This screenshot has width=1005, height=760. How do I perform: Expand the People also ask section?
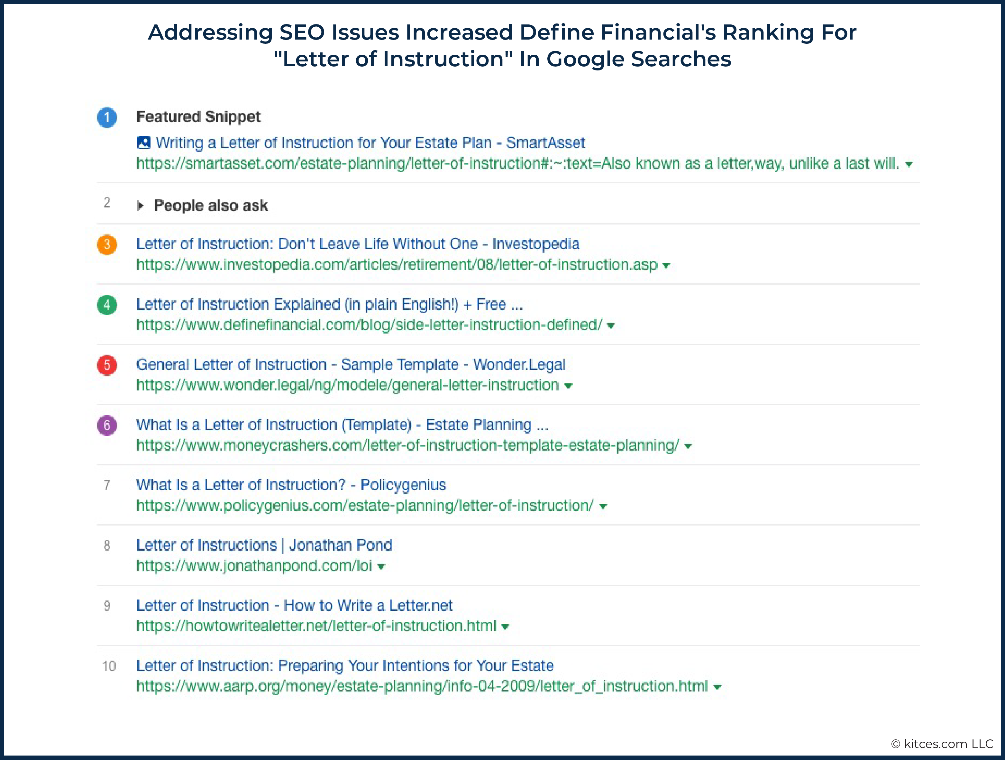point(141,206)
